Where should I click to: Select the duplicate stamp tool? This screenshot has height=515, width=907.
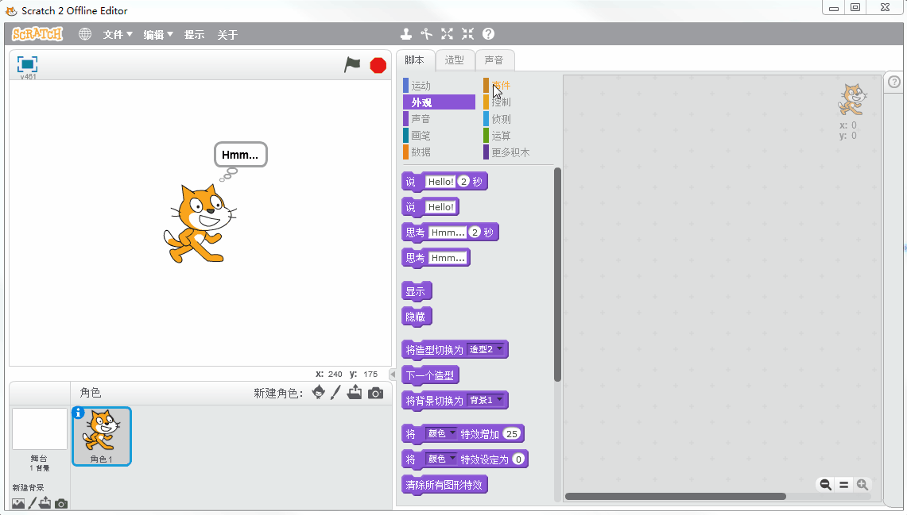coord(406,34)
